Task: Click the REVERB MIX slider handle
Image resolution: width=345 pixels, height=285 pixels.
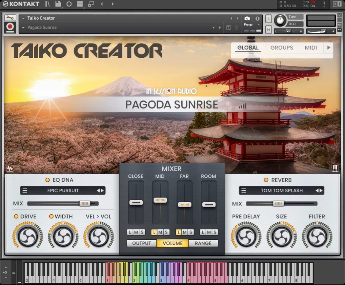Action: click(x=278, y=203)
